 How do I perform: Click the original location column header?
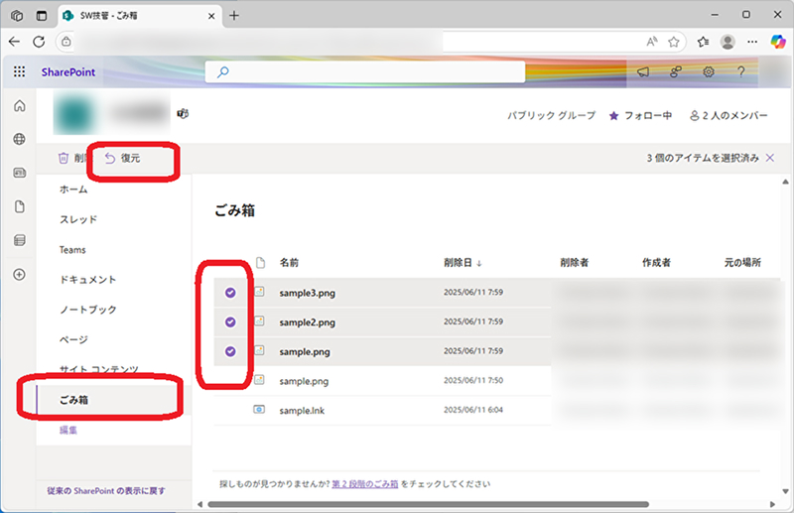[742, 262]
